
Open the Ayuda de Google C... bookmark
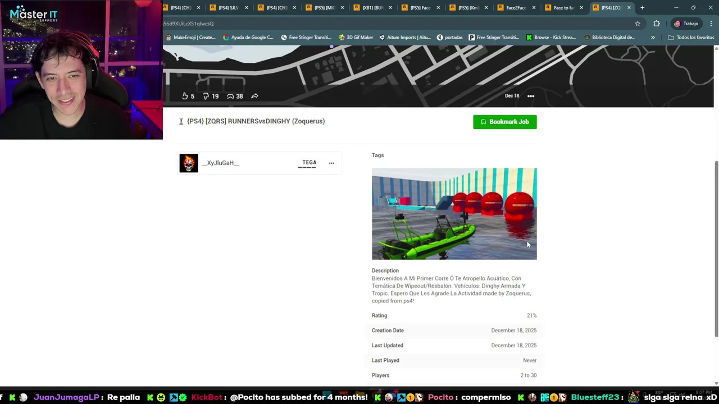pyautogui.click(x=248, y=38)
